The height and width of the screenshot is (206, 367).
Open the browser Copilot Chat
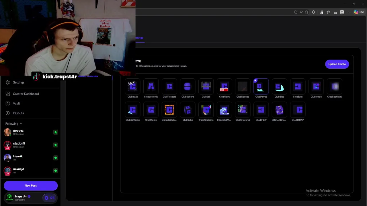[x=359, y=12]
